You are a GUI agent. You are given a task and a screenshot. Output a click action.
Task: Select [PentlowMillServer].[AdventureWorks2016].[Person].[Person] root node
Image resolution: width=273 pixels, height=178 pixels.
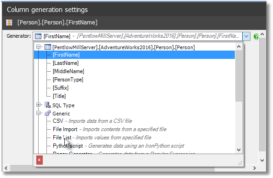124,47
